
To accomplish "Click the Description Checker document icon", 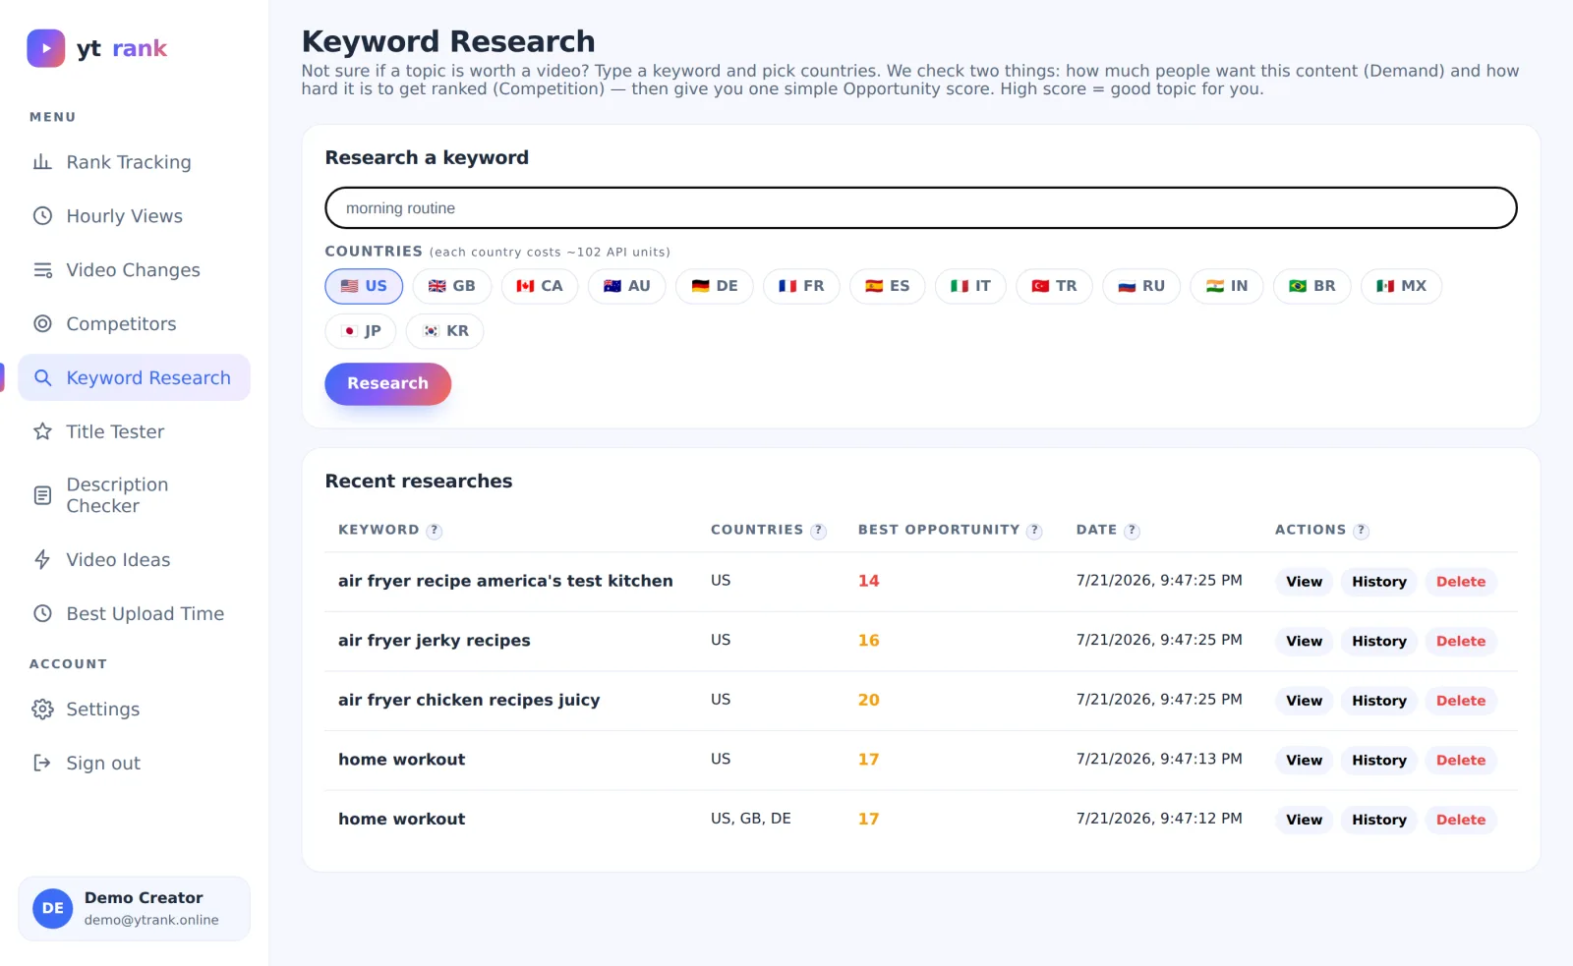I will point(42,495).
